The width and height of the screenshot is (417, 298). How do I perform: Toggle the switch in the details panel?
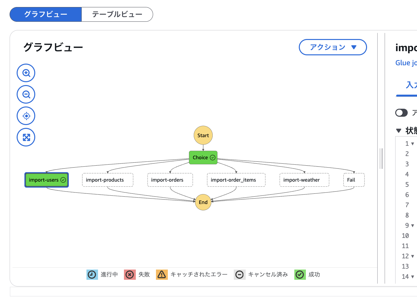[401, 113]
